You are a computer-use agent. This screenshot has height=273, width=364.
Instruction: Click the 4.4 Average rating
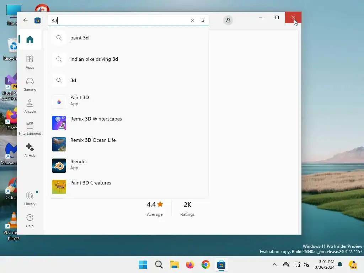[x=155, y=209]
